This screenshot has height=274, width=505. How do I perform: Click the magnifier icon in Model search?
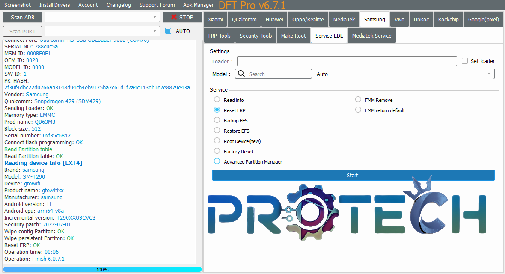tap(241, 74)
